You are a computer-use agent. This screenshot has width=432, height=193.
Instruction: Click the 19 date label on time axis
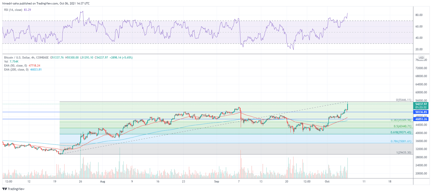coord(55,182)
